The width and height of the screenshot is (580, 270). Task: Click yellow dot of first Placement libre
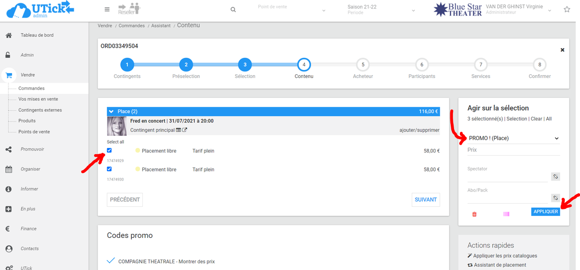click(138, 151)
